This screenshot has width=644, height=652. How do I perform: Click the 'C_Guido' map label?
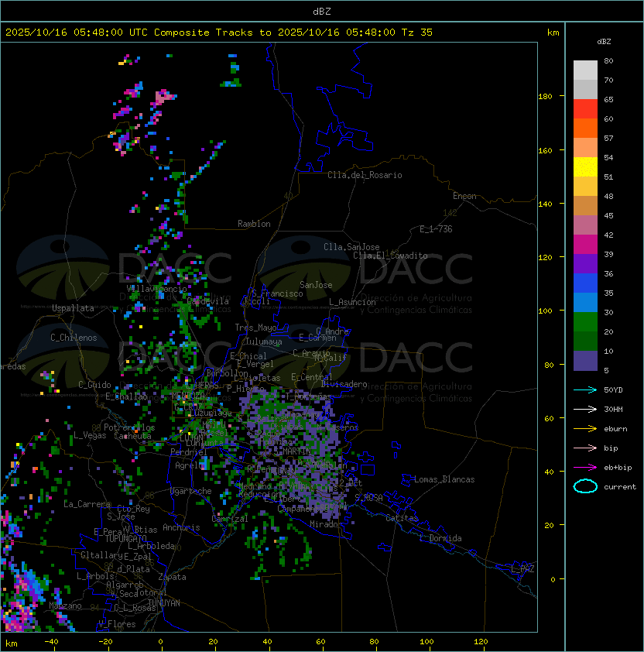94,385
